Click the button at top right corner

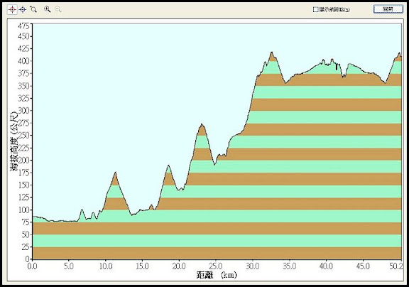(x=388, y=9)
